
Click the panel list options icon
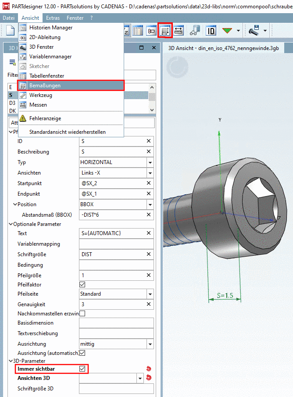(x=12, y=62)
